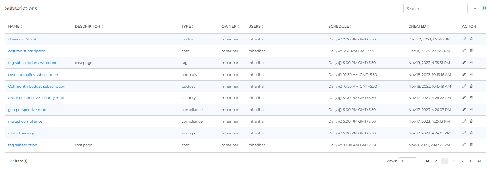
Task: Jump to the first page
Action: coord(427,161)
